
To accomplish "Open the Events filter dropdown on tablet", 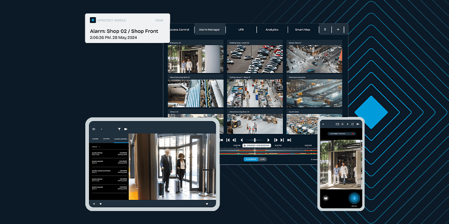I will tap(96, 146).
